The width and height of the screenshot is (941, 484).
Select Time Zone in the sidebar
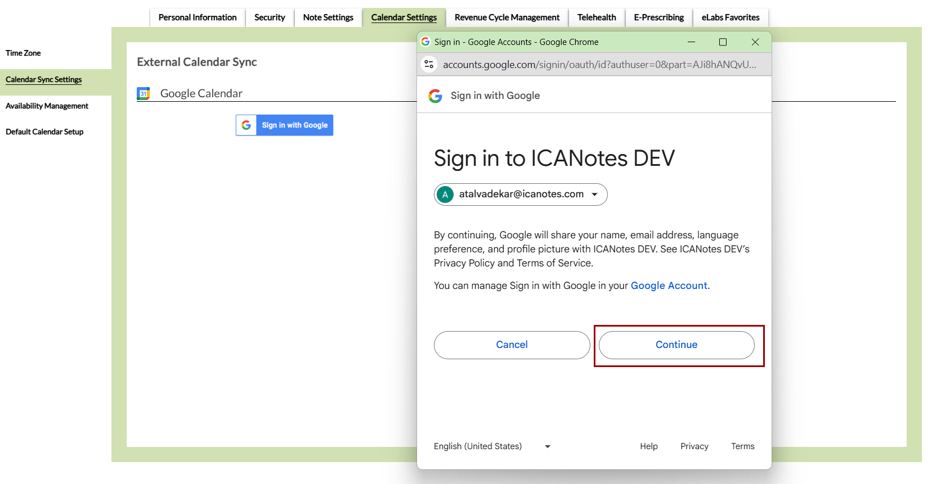coord(23,53)
